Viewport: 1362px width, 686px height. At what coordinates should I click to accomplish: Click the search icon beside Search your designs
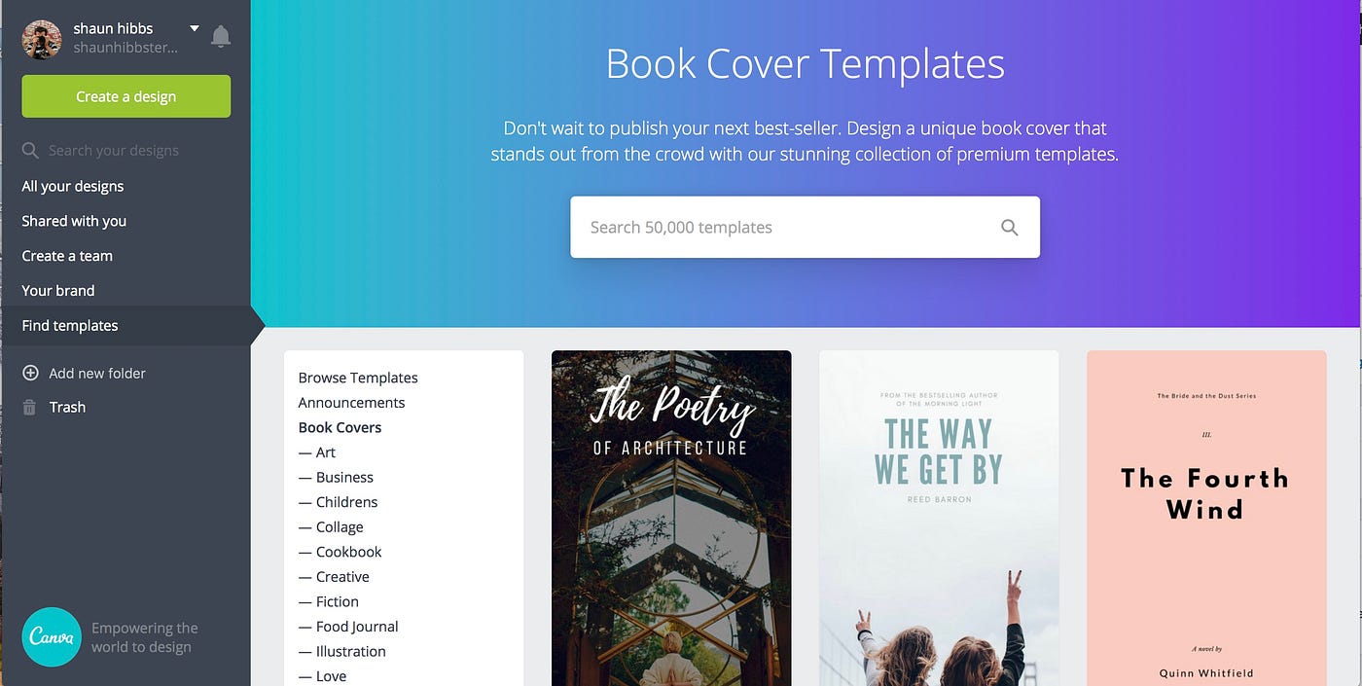tap(30, 151)
